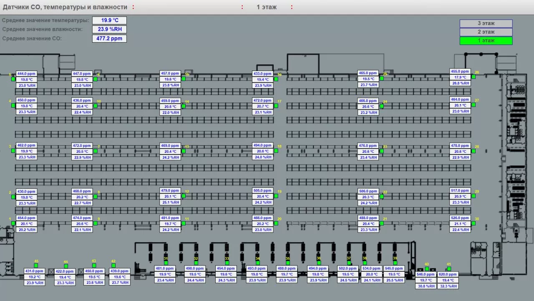Switch to the 3 этаж floor view
Screen dimensions: 534x301
[486, 23]
